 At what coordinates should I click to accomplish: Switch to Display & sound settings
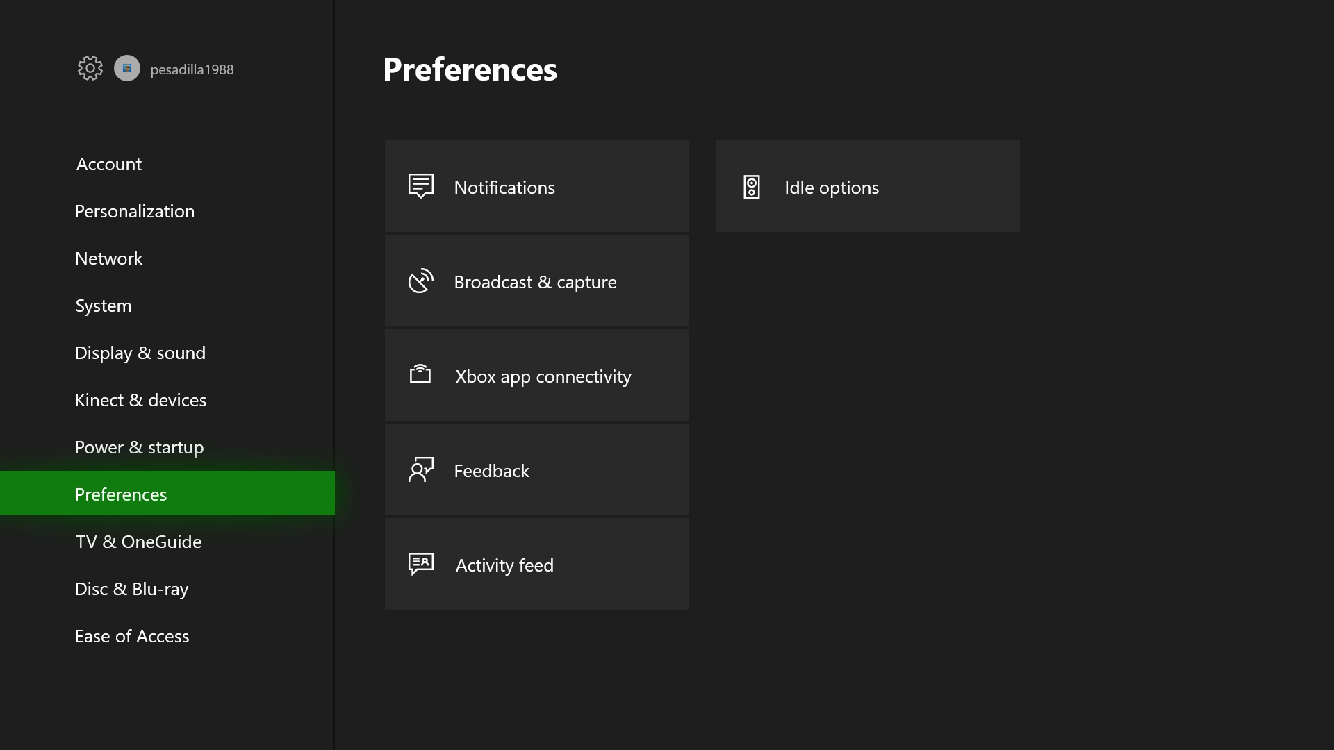pos(140,353)
